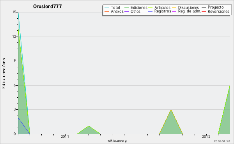Click the y-axis label Ediciones/mes

pyautogui.click(x=4, y=74)
